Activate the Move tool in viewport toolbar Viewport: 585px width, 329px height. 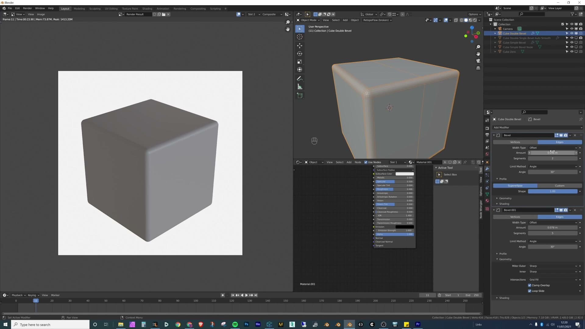click(x=300, y=46)
